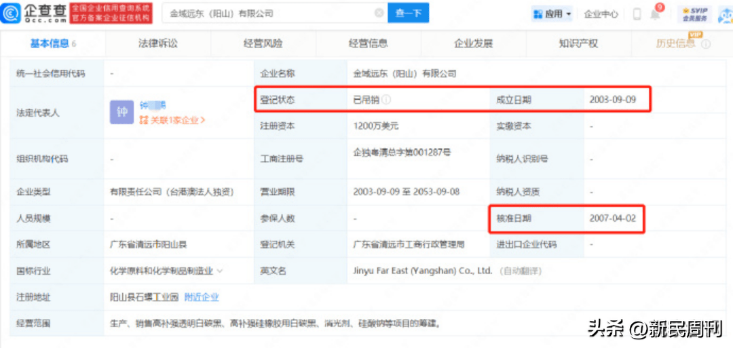Viewport: 733px width, 348px height.
Task: Open the legal representative name link
Action: (153, 105)
